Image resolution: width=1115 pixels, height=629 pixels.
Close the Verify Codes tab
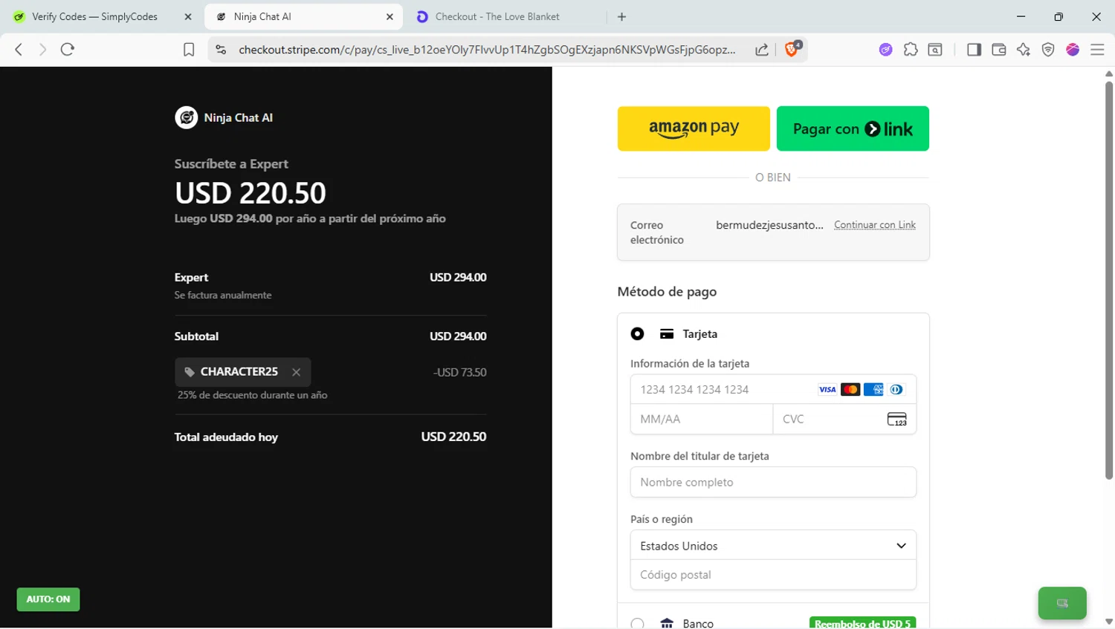[188, 16]
